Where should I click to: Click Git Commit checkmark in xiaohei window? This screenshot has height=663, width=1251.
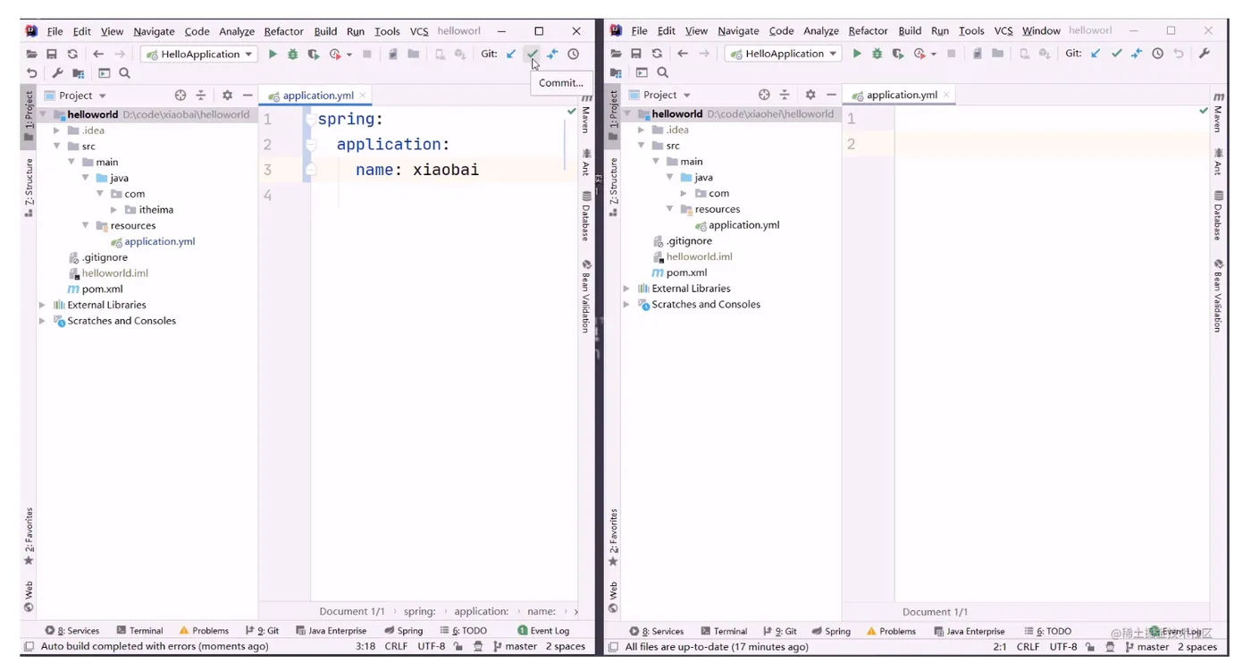[x=1116, y=54]
